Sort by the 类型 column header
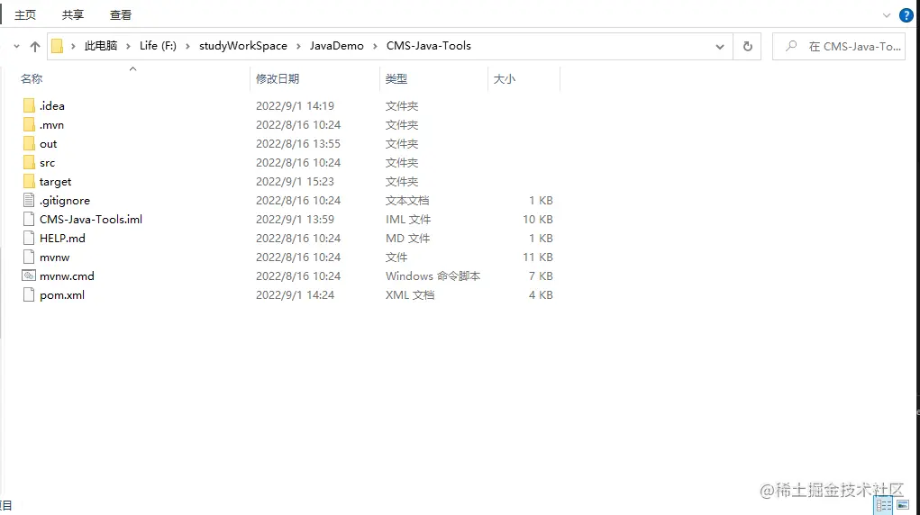The width and height of the screenshot is (920, 515). [396, 78]
